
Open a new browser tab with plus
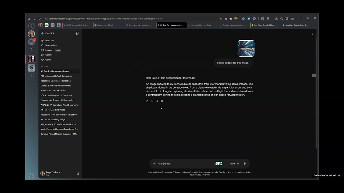pos(315,25)
